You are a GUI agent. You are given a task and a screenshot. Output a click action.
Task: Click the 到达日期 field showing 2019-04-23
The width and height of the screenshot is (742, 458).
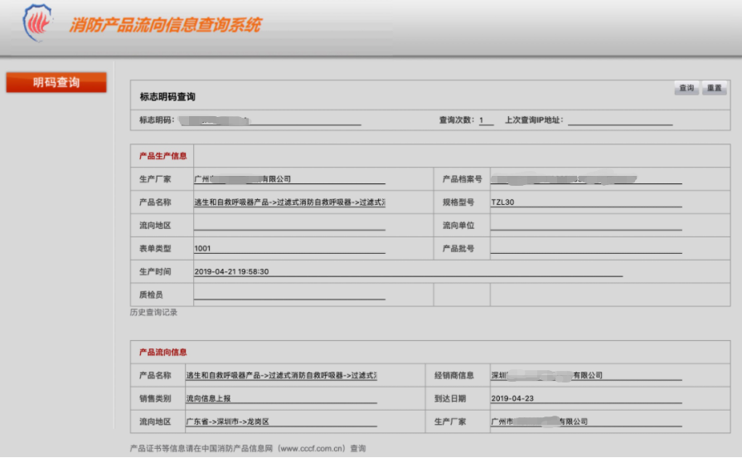tap(585, 398)
